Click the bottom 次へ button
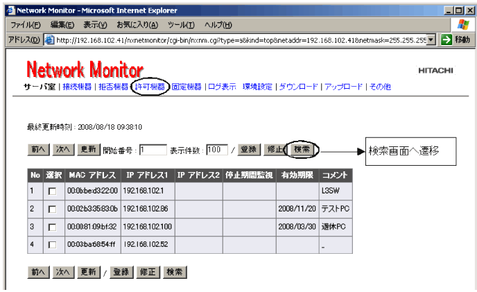The image size is (477, 292). 63,272
